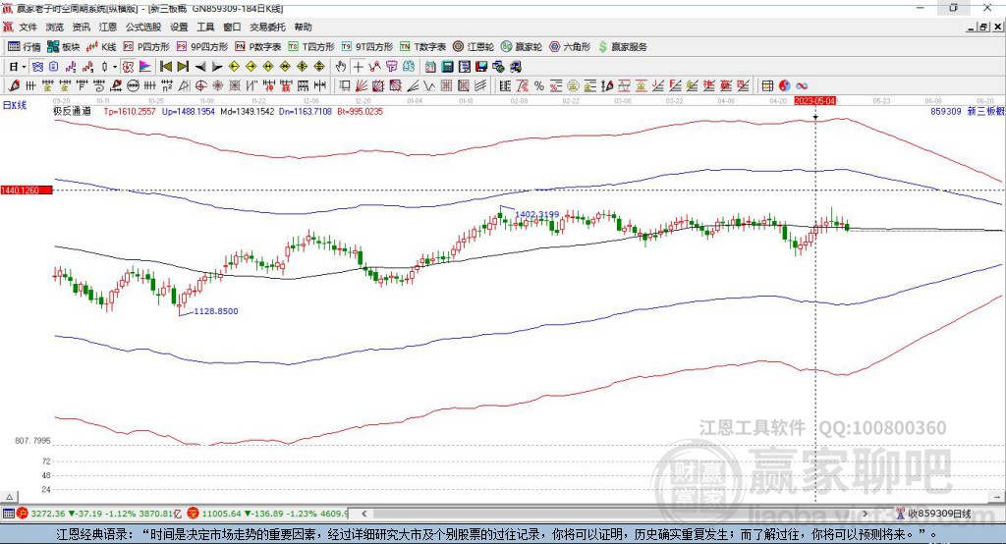Step chart left with black left arrow
This screenshot has width=1006, height=544.
200,66
